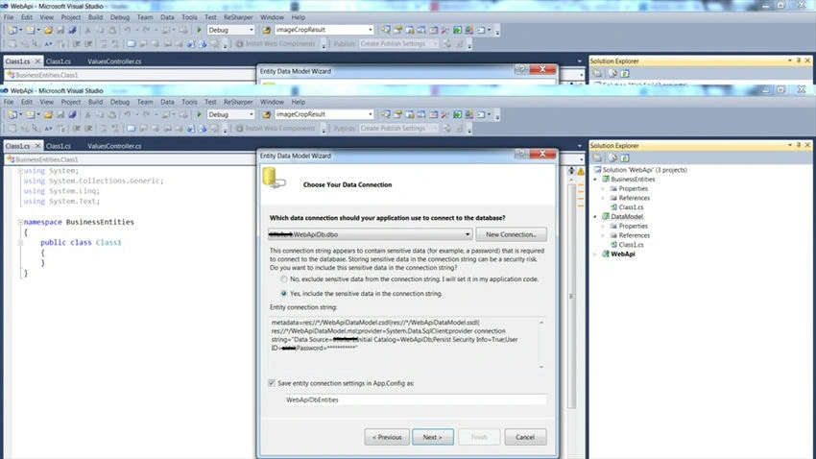Click New Project icon in front window toolbar
The height and width of the screenshot is (459, 816).
click(12, 114)
